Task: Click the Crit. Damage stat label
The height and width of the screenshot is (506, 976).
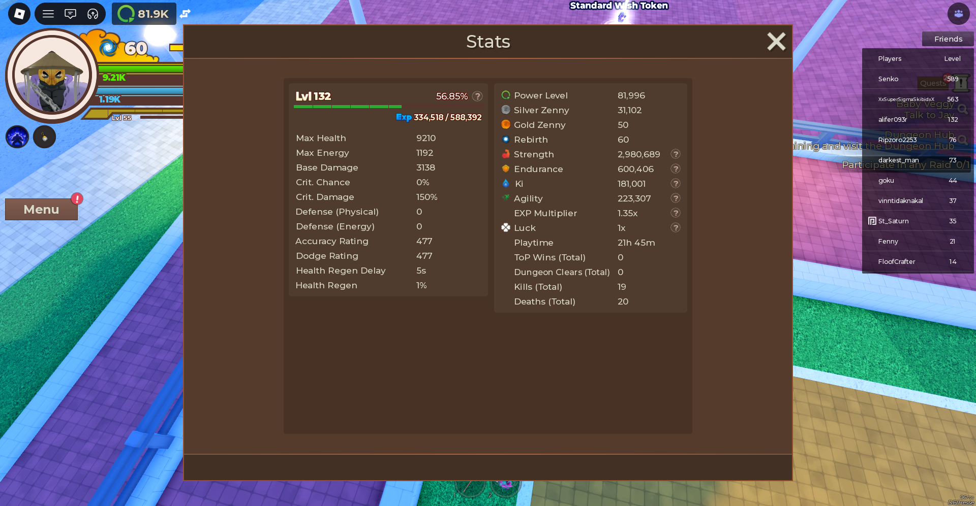Action: pos(325,197)
